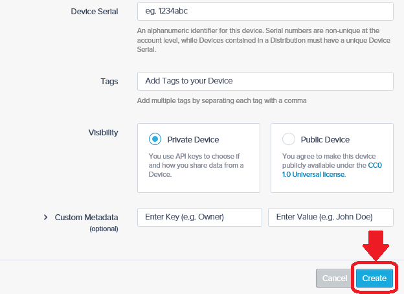Focus the Tags input field
404x294 pixels.
click(265, 81)
